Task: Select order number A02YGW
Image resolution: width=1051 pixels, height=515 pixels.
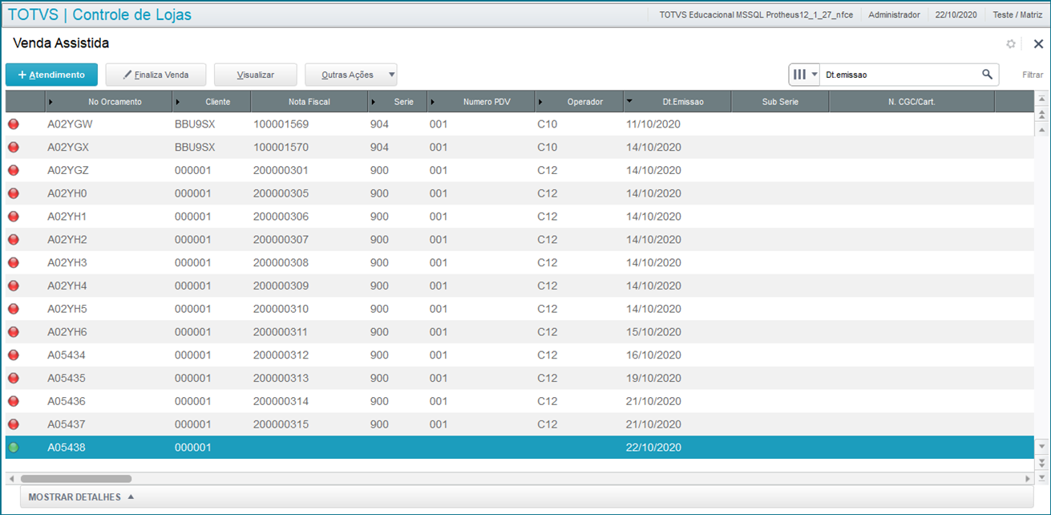Action: tap(70, 124)
